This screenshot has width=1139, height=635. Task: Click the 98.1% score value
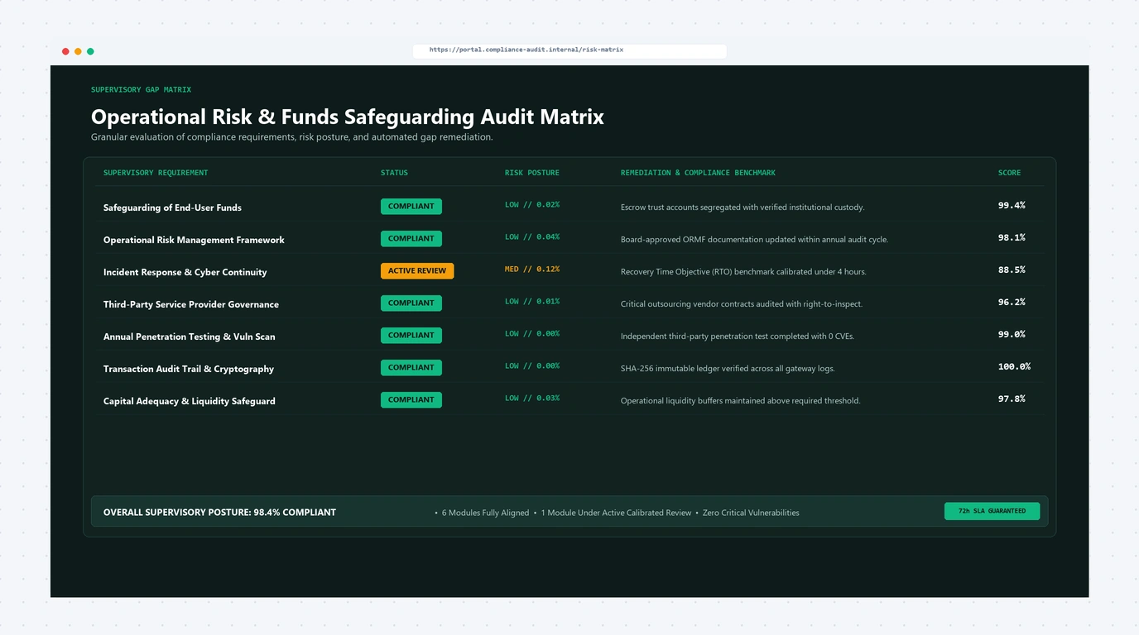click(x=1012, y=237)
